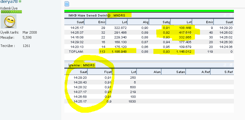Click the Üyelik tarihi value Mar 2008
245x120 pixels.
pos(30,32)
